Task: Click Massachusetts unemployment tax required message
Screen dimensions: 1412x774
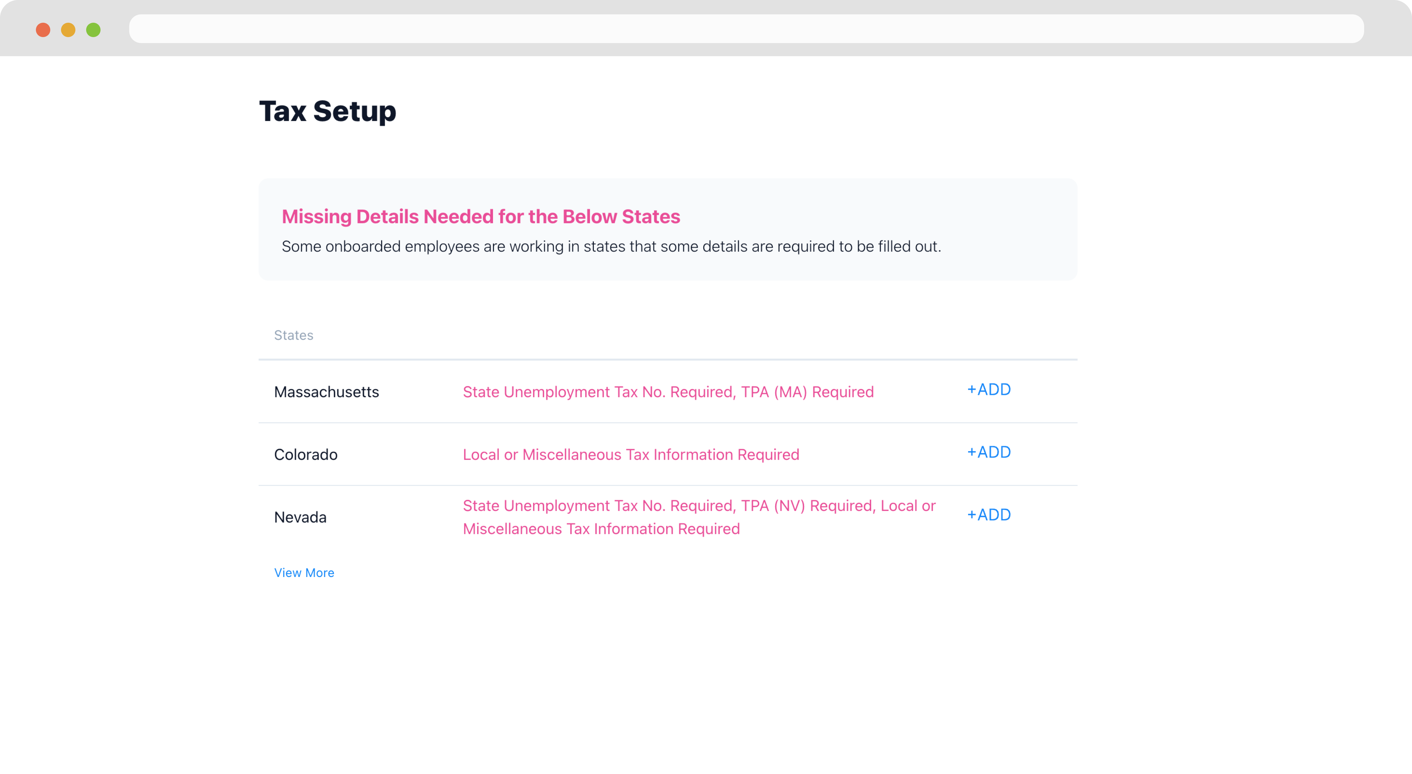Action: click(599, 392)
